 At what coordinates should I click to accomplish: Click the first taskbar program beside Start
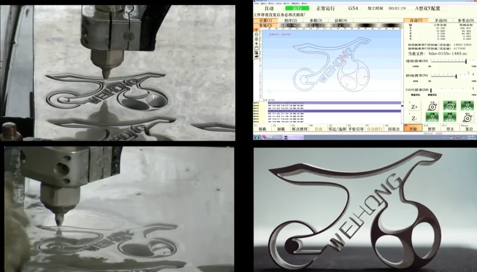tap(272, 137)
